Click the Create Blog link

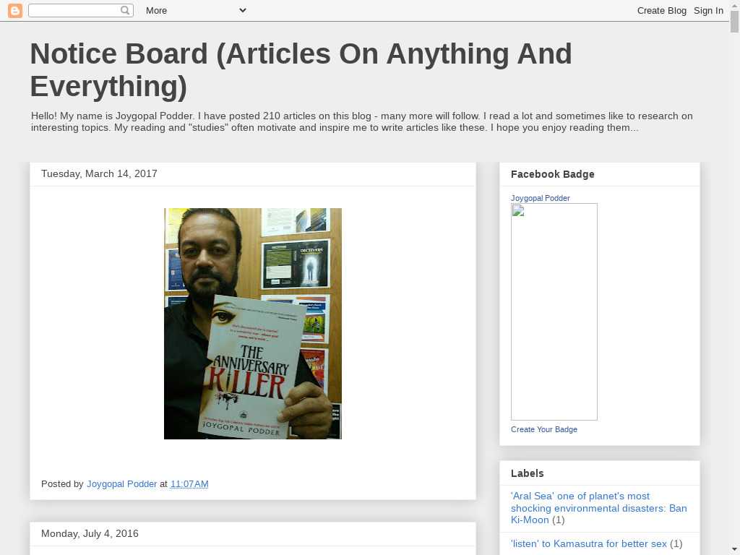click(661, 10)
